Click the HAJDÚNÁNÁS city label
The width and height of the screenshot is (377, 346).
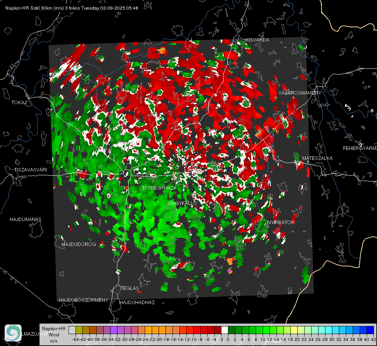click(x=25, y=219)
